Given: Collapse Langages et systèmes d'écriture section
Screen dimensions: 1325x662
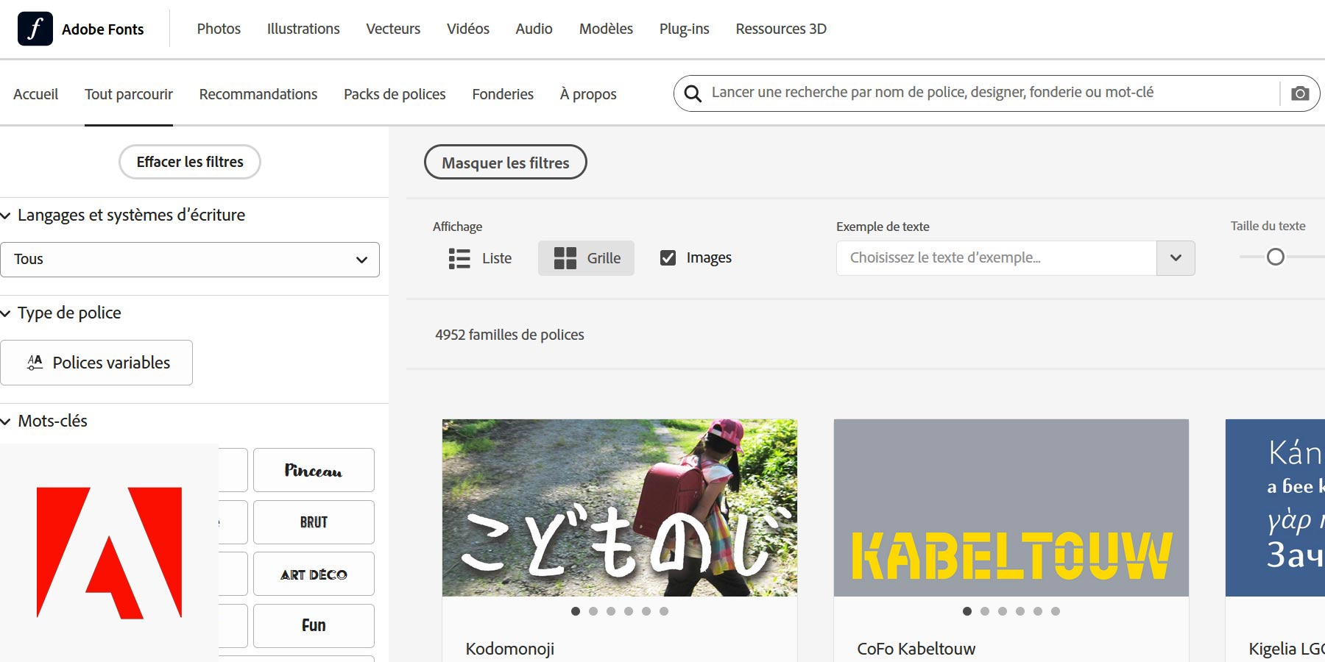Looking at the screenshot, I should click(x=123, y=215).
